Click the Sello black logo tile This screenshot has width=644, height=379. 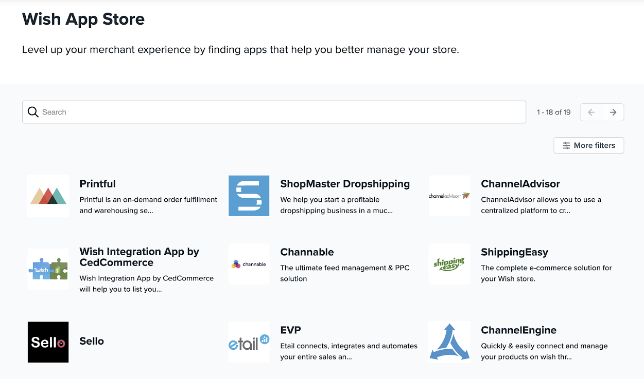click(x=48, y=342)
